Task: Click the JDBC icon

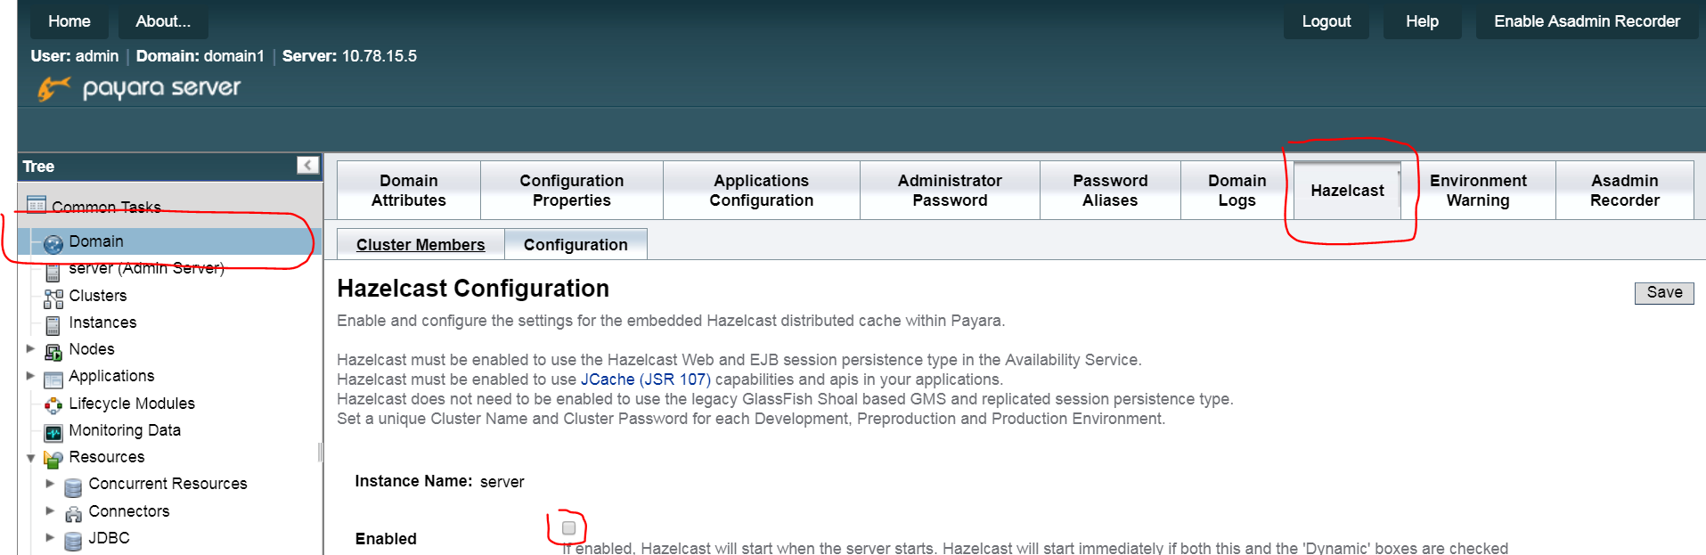Action: click(73, 540)
